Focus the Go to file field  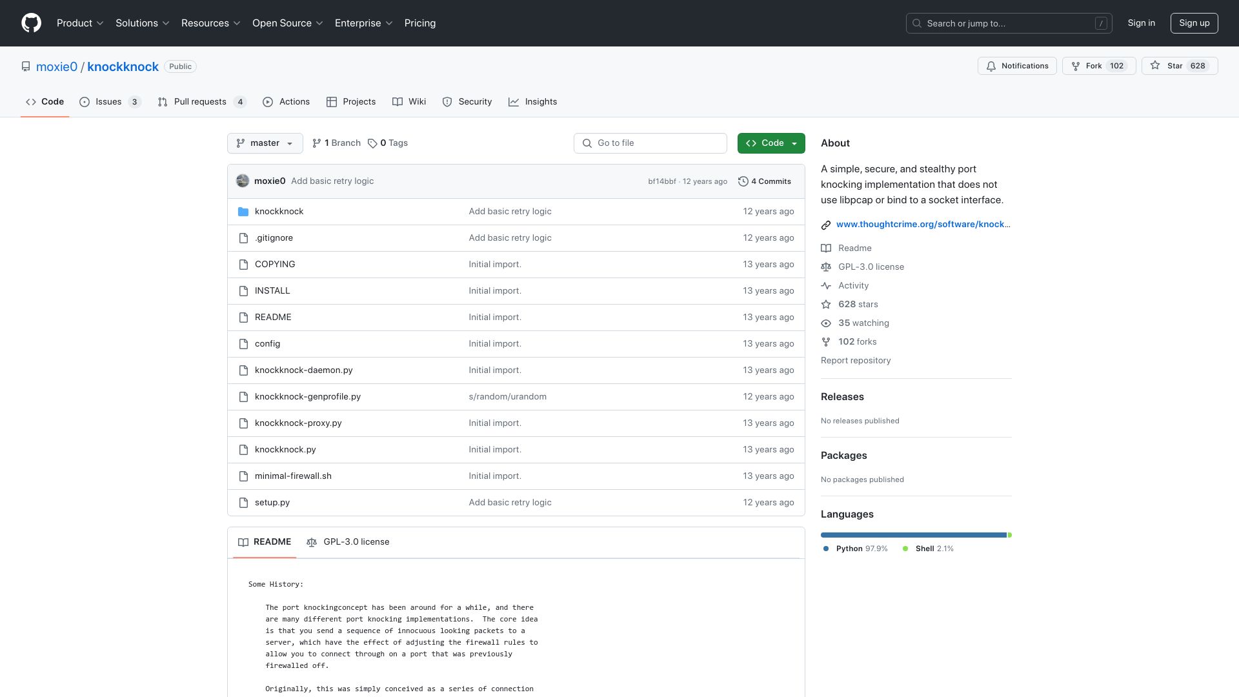click(650, 143)
